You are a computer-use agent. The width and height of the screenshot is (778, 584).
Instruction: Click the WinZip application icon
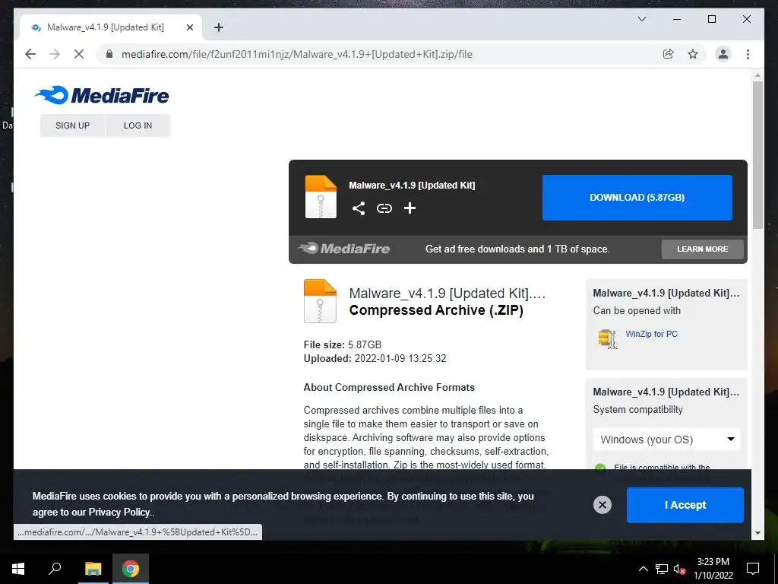pyautogui.click(x=607, y=339)
